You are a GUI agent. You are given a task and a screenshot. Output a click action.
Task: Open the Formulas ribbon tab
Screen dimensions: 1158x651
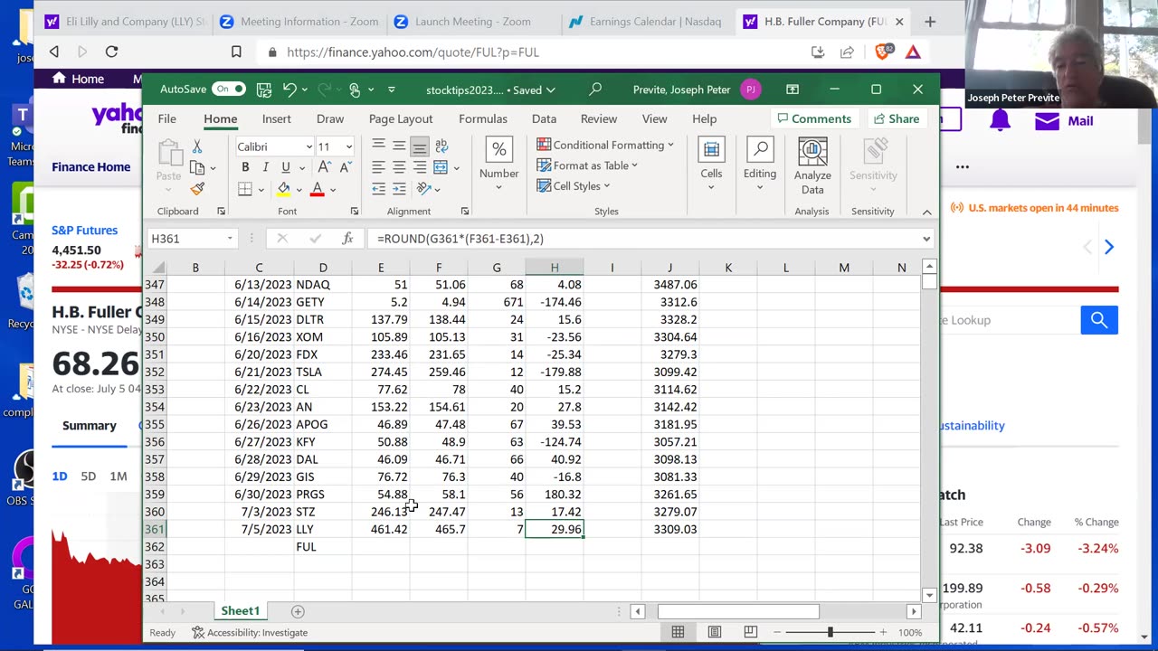pos(483,118)
